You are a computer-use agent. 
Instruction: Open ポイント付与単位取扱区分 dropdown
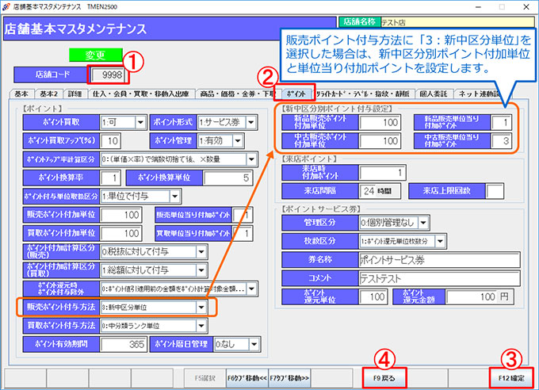click(x=174, y=197)
